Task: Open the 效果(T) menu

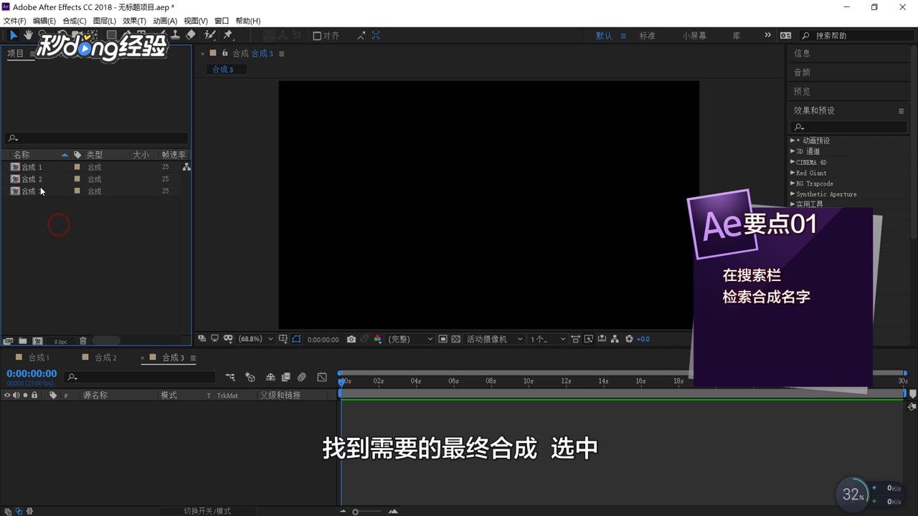Action: pos(134,21)
